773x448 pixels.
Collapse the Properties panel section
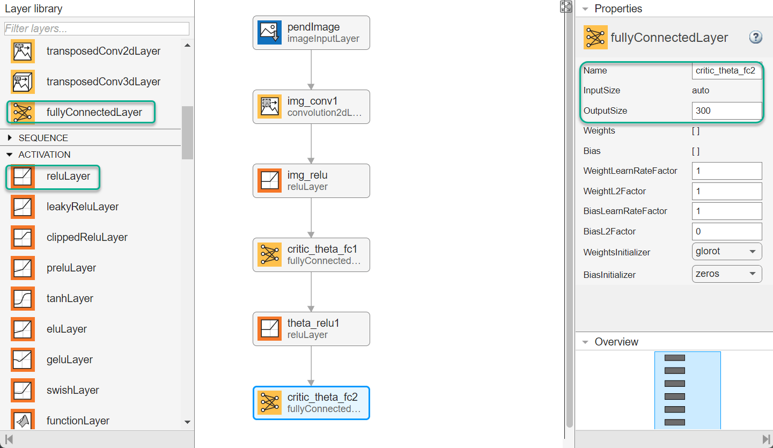(585, 9)
